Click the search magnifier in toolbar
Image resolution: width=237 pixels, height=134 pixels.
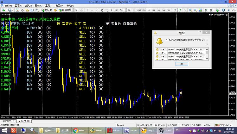[x=229, y=10]
